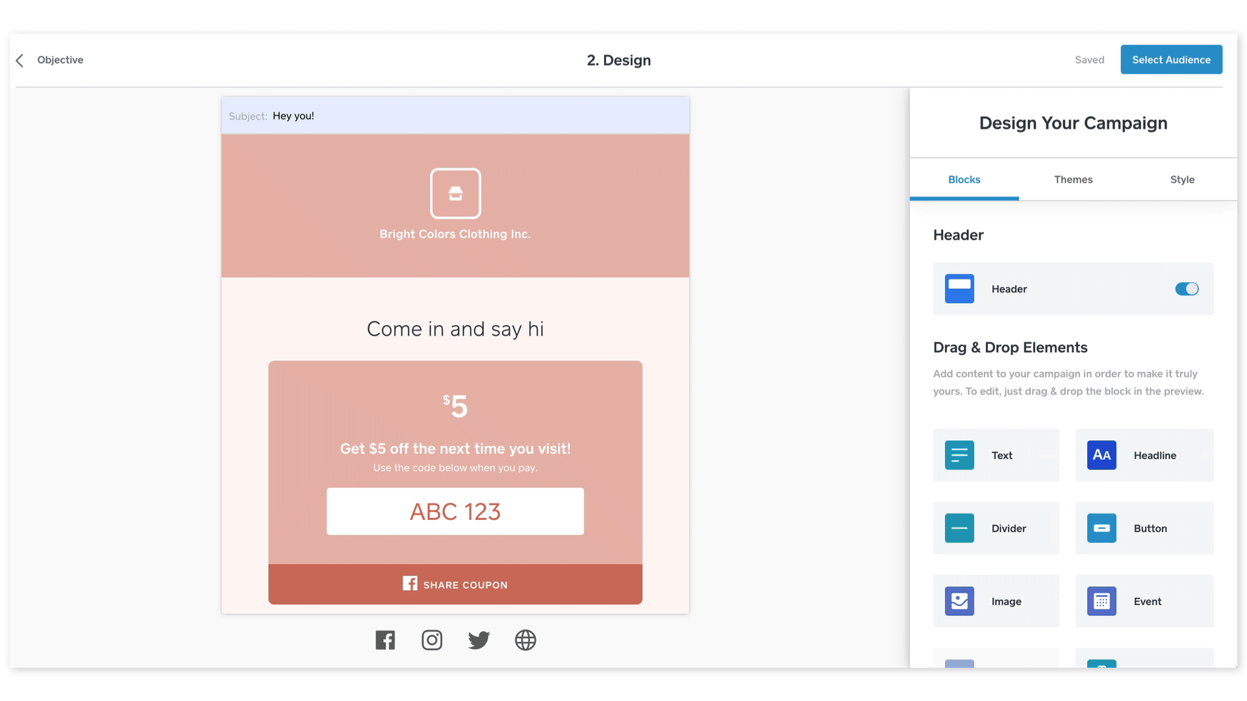Click the Share Coupon button

(x=455, y=584)
